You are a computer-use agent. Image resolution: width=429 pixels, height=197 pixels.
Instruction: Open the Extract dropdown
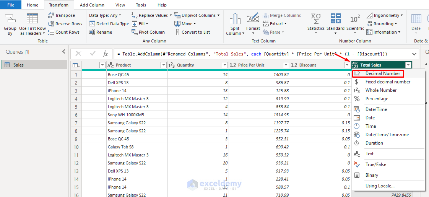click(275, 24)
